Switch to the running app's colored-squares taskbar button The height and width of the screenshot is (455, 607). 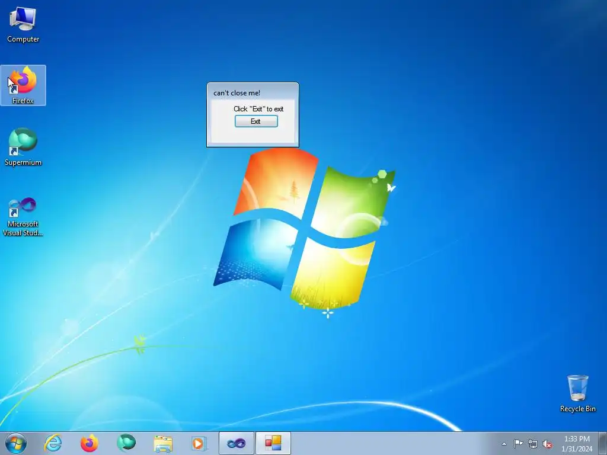tap(273, 443)
